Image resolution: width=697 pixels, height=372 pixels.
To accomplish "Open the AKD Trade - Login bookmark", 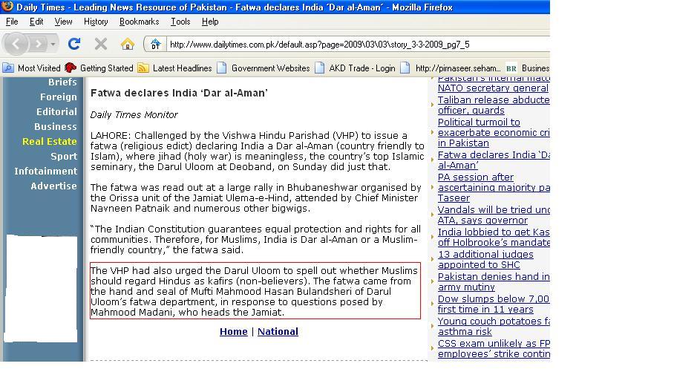I will coord(355,68).
